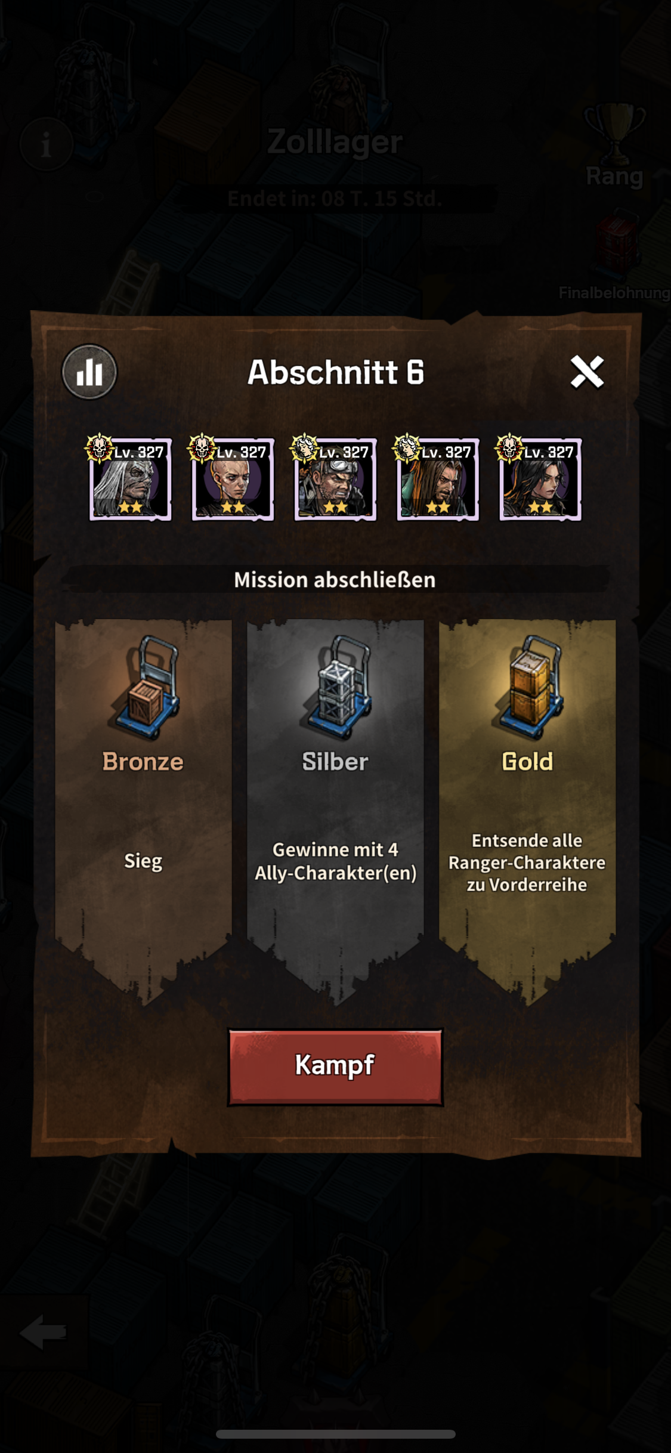Tap the Mission abschließen header bar
The height and width of the screenshot is (1453, 671).
[x=335, y=580]
